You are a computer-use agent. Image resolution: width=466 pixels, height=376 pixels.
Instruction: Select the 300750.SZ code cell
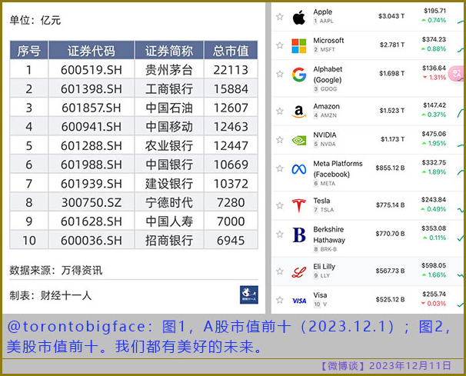(x=92, y=202)
